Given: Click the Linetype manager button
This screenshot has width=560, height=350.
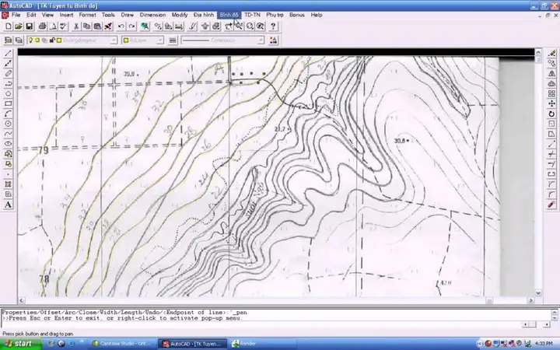Looking at the screenshot, I should click(173, 40).
